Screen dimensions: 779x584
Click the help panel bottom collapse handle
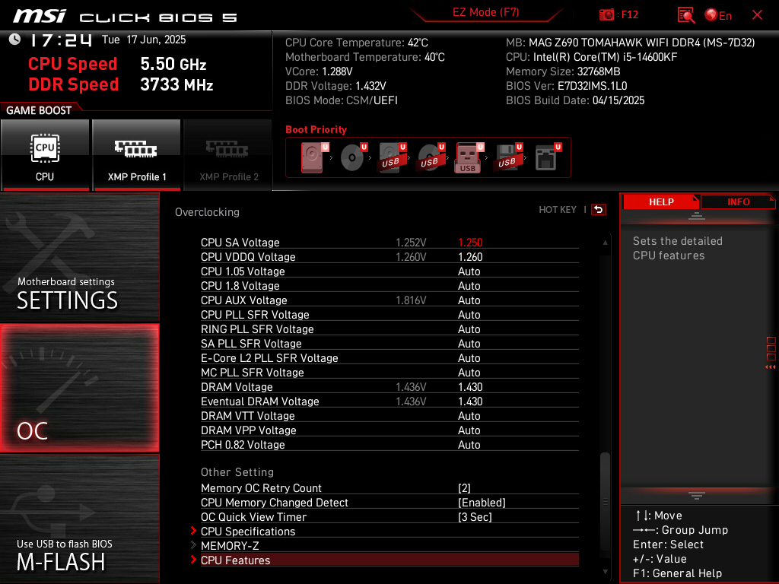coord(697,496)
